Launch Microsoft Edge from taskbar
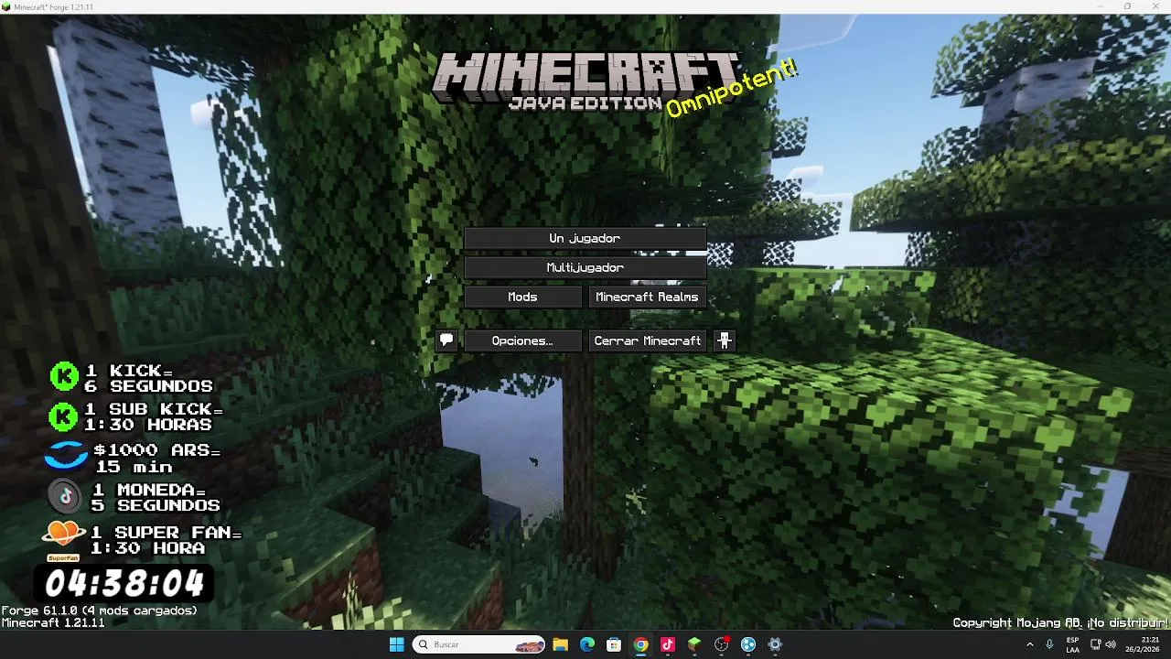The image size is (1171, 659). point(587,644)
